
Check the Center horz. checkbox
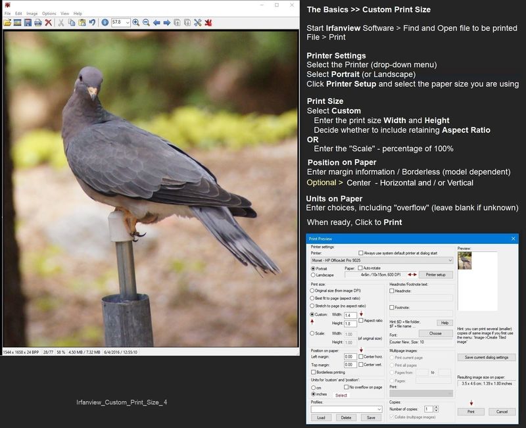click(x=361, y=357)
